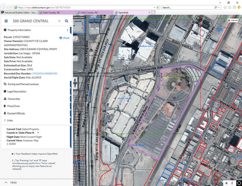242x186 pixels.
Task: Click the Zoning and Planned Landuse icon
Action: pos(5,84)
